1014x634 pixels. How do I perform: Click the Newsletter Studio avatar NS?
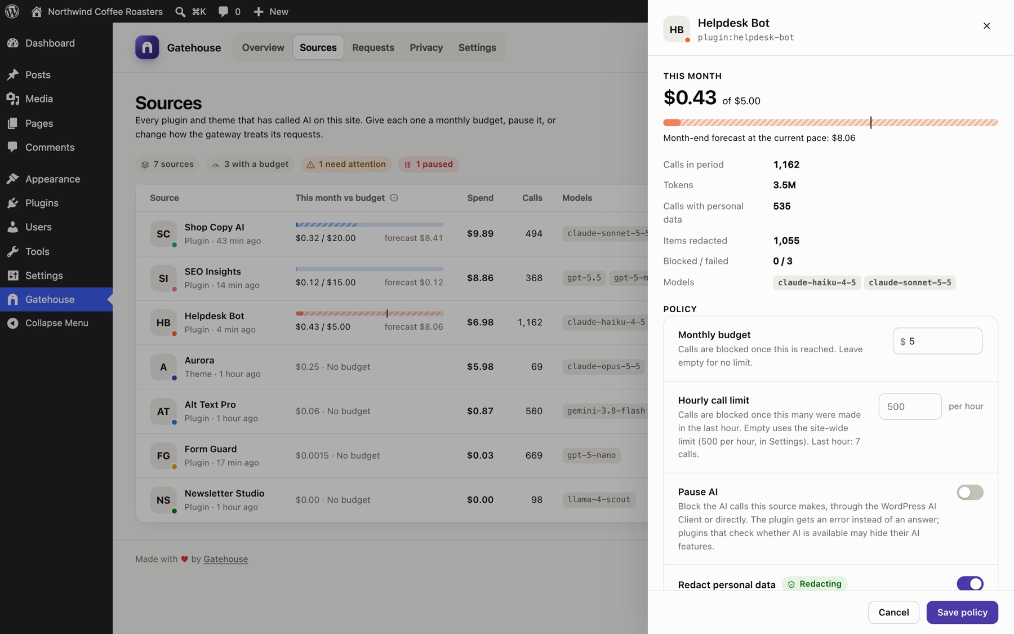click(163, 500)
